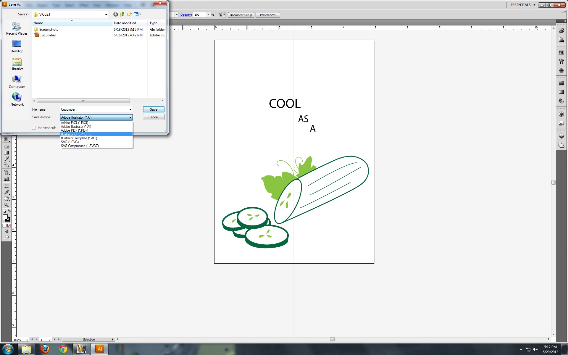Select the Slice tool
Image resolution: width=568 pixels, height=355 pixels.
pos(7,192)
